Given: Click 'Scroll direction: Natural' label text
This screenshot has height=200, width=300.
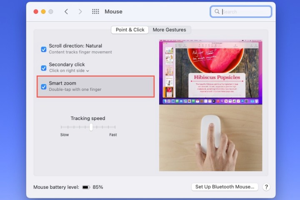Looking at the screenshot, I should pos(75,46).
